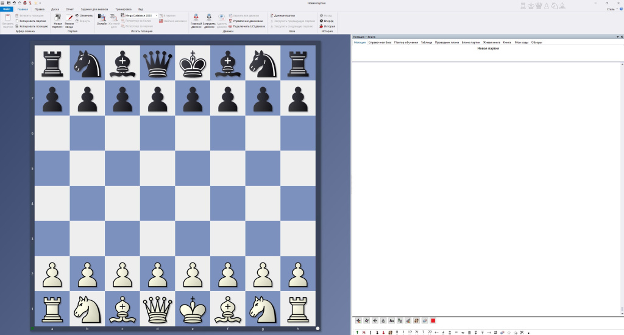The width and height of the screenshot is (624, 335).
Task: Click the red X icon in symbol bar
Action: [x=364, y=332]
